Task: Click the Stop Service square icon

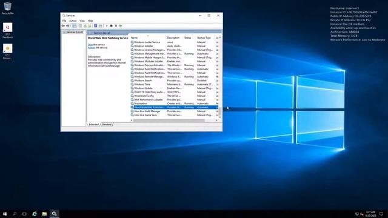Action: (112, 25)
